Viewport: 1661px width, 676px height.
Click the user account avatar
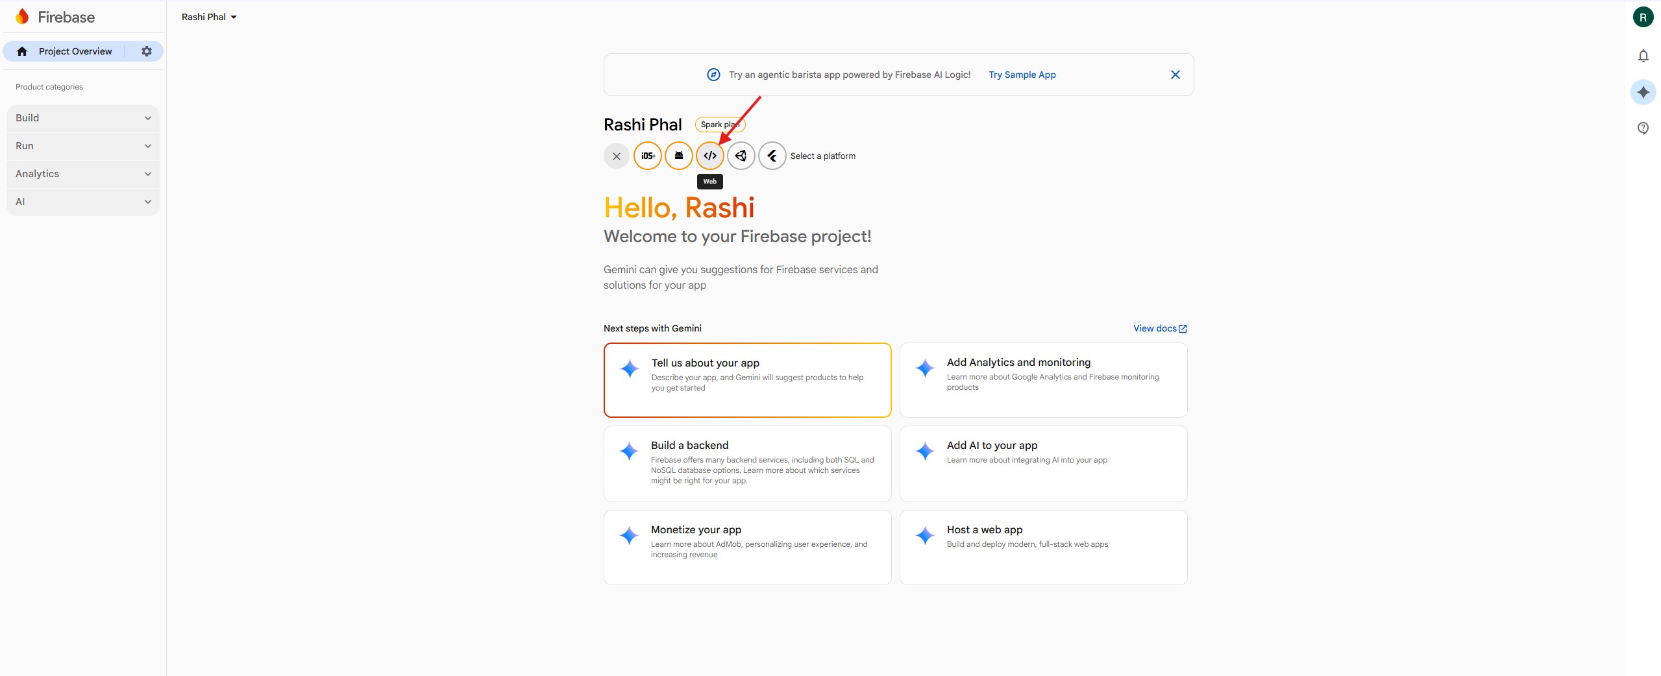pos(1643,18)
